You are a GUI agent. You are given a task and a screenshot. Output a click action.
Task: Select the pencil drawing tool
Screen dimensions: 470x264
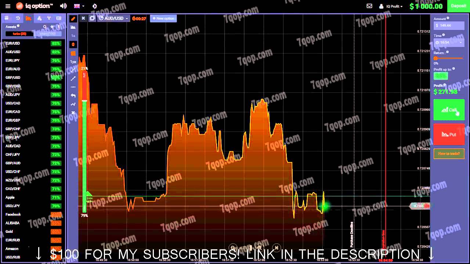click(73, 19)
